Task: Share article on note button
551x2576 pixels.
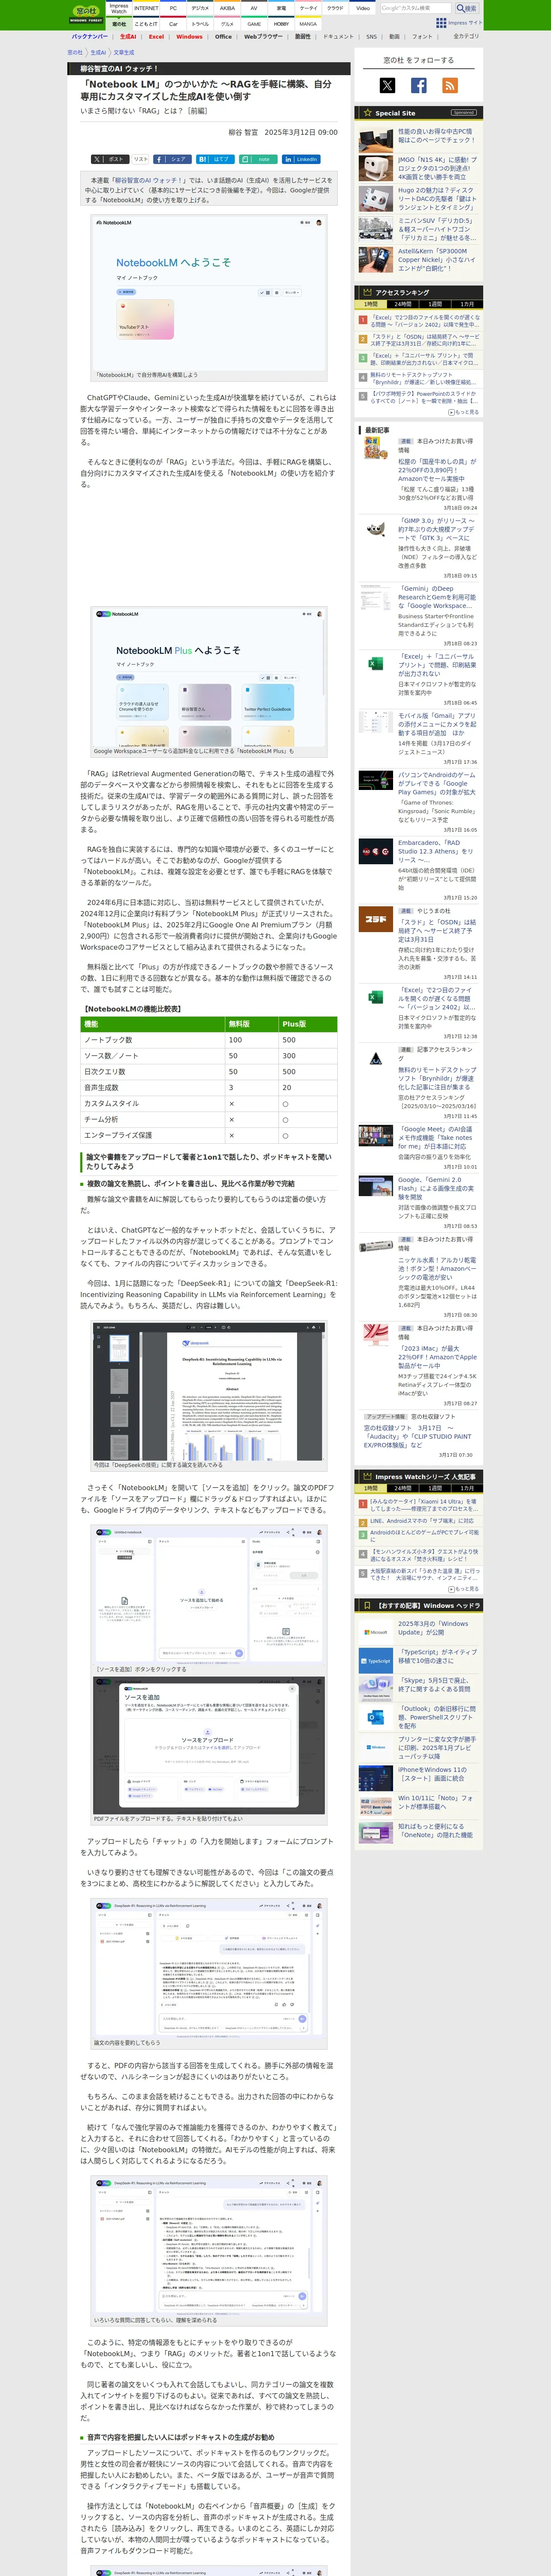Action: (x=258, y=159)
